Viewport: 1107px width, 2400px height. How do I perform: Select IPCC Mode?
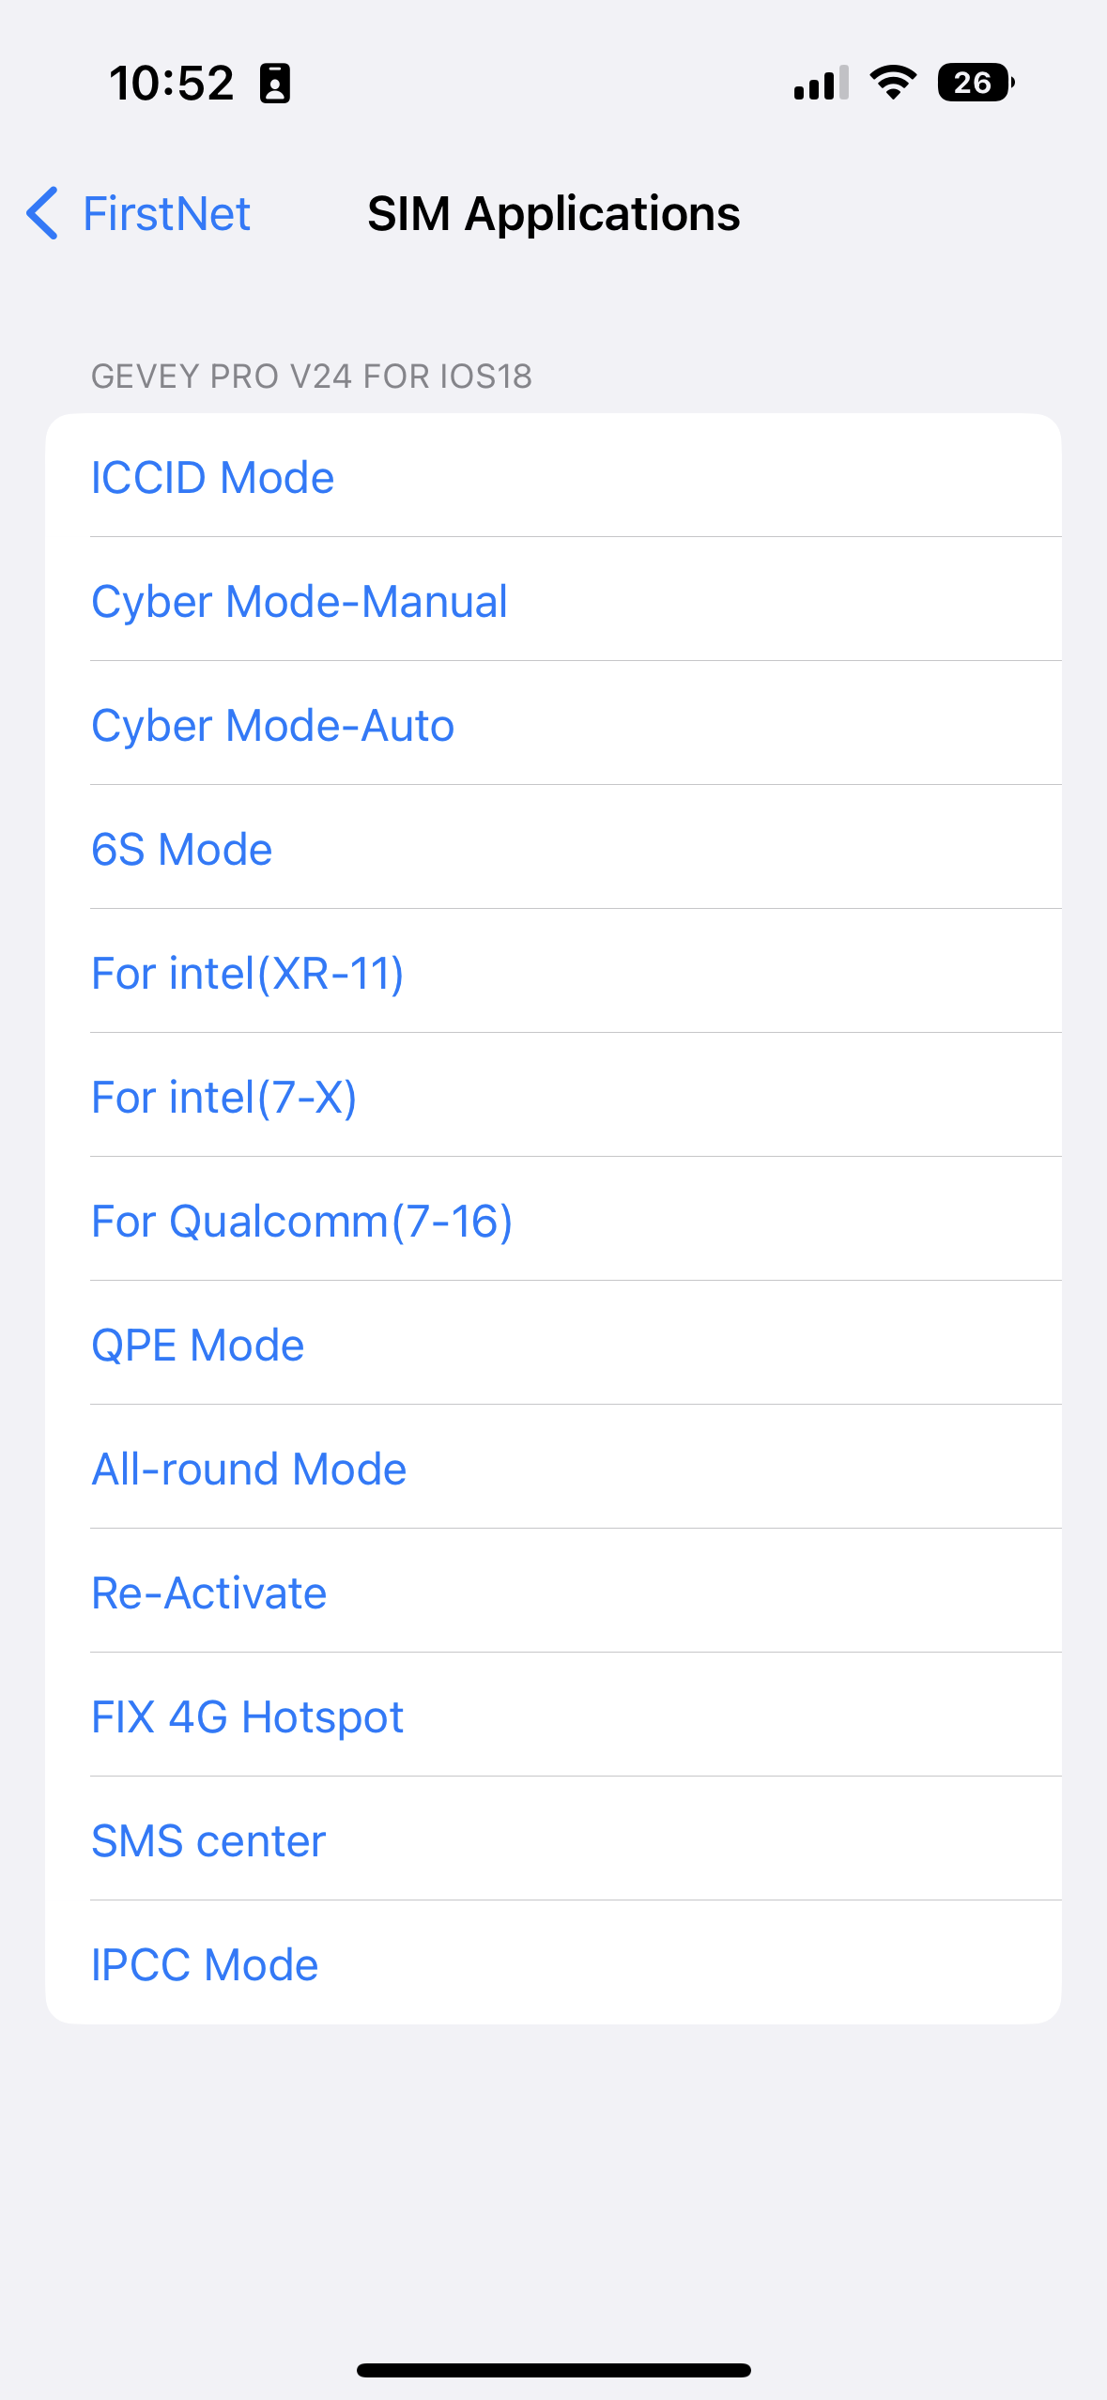coord(205,1964)
